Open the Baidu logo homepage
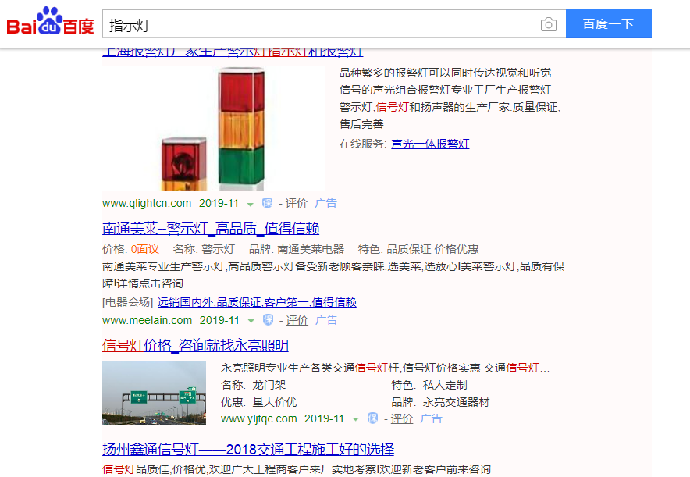The width and height of the screenshot is (690, 477). pyautogui.click(x=50, y=22)
